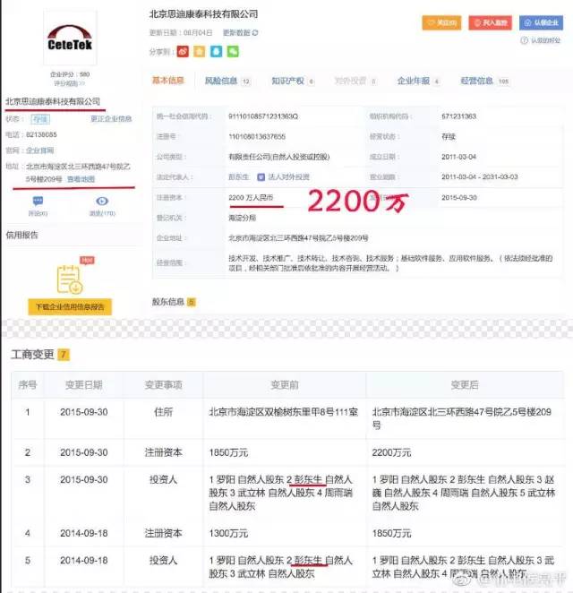Click the 信用报告 sidebar heading

click(x=21, y=235)
